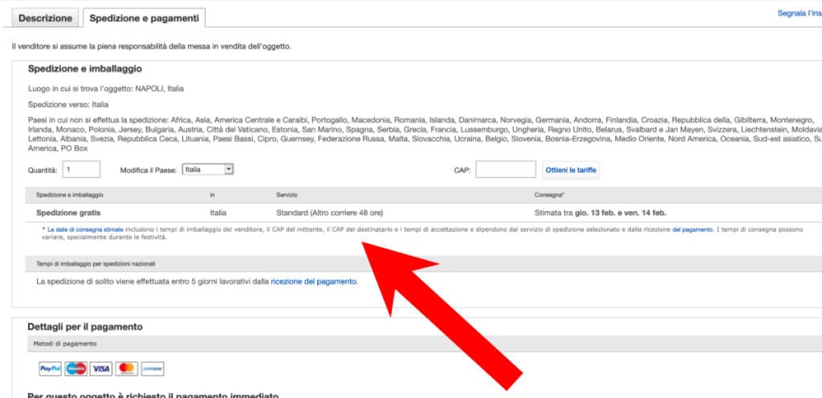
Task: Click the Dettagli per il pagamento heading
Action: (85, 327)
